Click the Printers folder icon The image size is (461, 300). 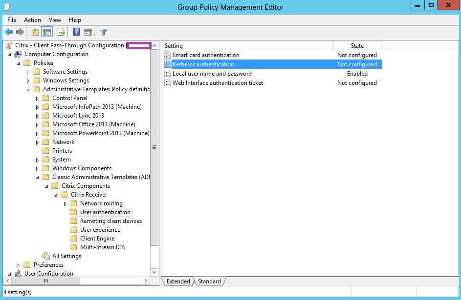(45, 151)
